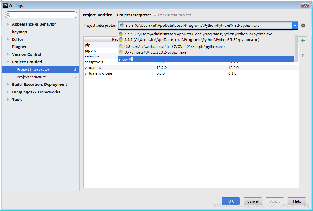Collapse the Project: untitled node
Viewport: 313px width, 211px height.
click(8, 62)
